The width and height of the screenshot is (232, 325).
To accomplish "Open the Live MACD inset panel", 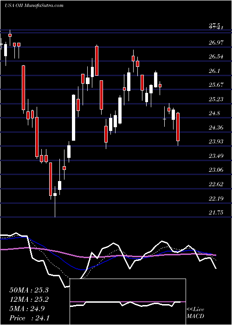I will (128, 302).
